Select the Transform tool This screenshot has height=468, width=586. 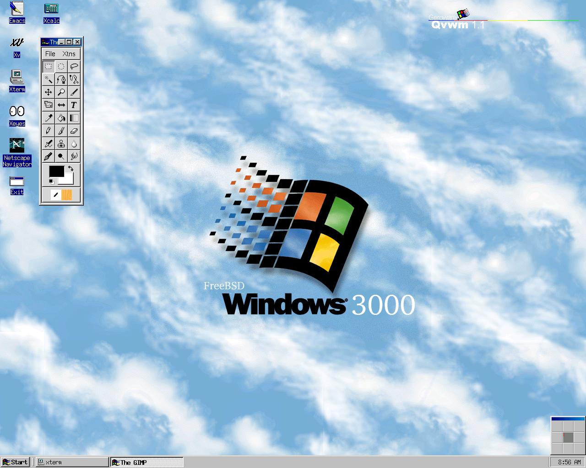click(48, 105)
